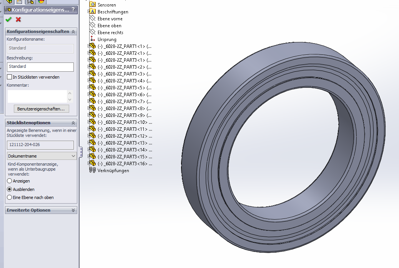Expand the _6028-2Z_PART3<10> tree node
The image size is (399, 268).
click(89, 122)
